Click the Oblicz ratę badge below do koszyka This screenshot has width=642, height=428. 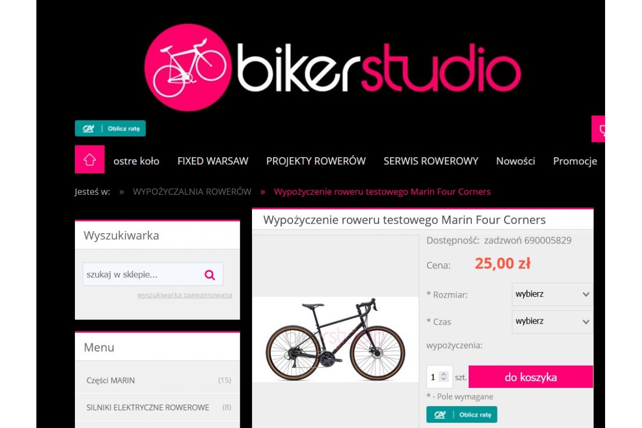[462, 415]
